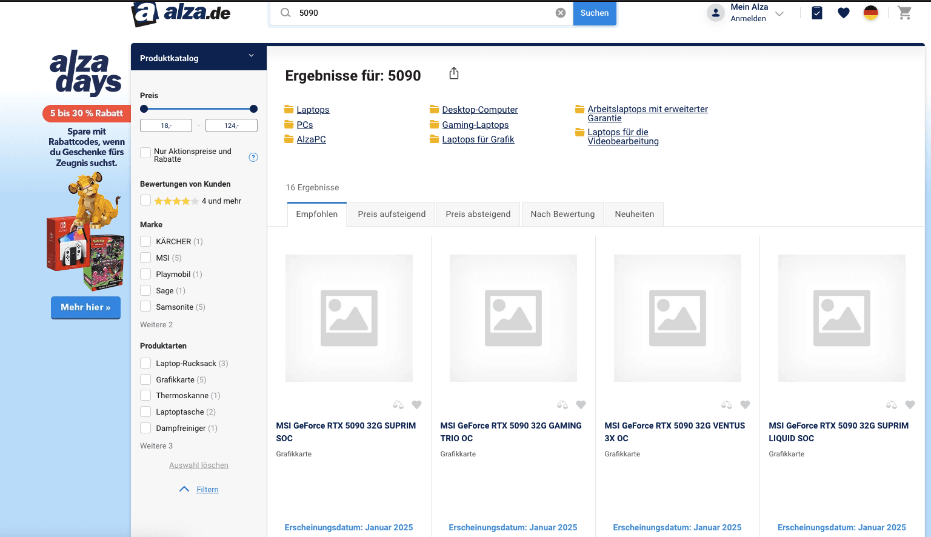The height and width of the screenshot is (537, 931).
Task: Click Auswahl löschen link
Action: coord(199,465)
